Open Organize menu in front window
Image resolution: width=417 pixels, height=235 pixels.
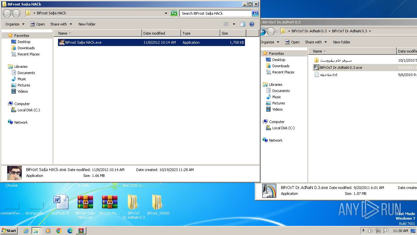click(15, 24)
